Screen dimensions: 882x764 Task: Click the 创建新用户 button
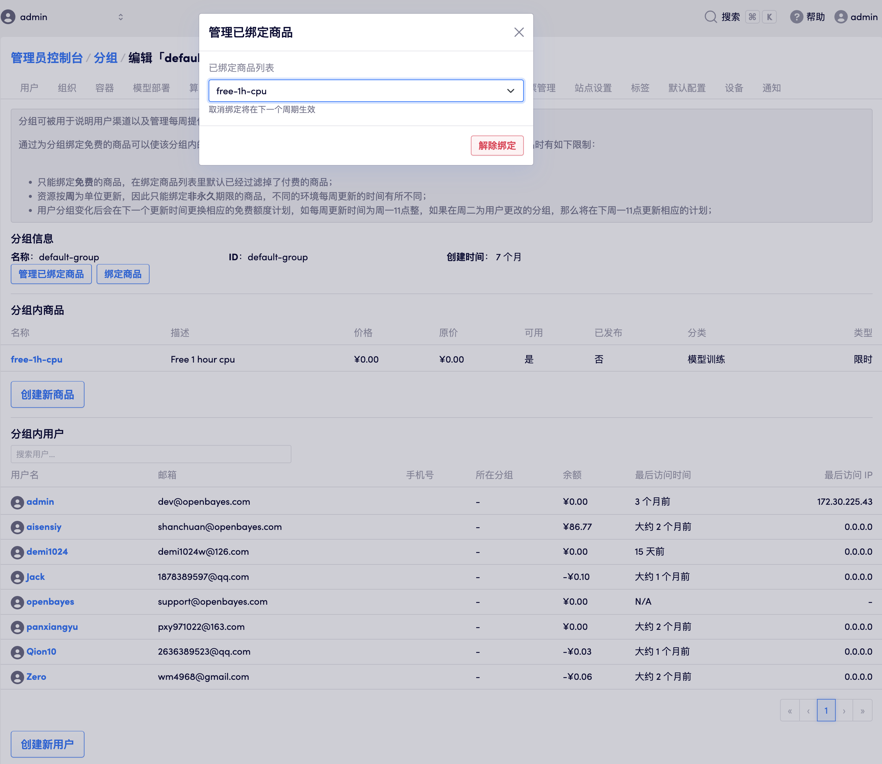coord(47,744)
